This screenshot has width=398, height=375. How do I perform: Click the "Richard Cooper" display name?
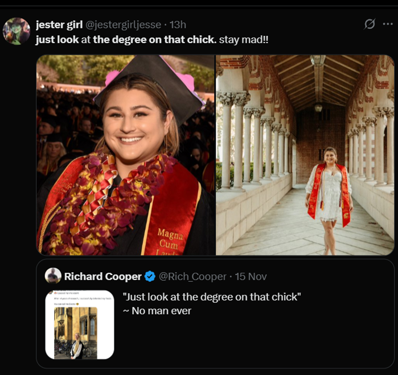pos(102,277)
